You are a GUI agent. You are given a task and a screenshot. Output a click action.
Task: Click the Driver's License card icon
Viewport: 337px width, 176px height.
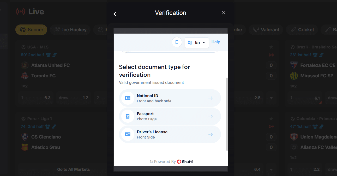coord(128,134)
